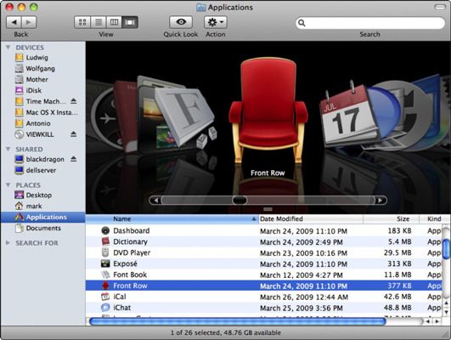The width and height of the screenshot is (451, 340).
Task: Open Quick Look with the eye button
Action: point(181,22)
